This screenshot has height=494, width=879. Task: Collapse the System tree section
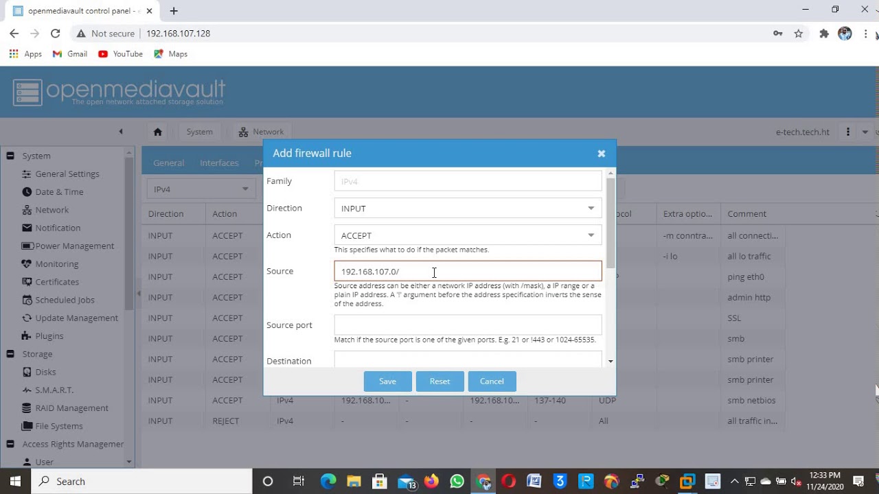point(10,156)
